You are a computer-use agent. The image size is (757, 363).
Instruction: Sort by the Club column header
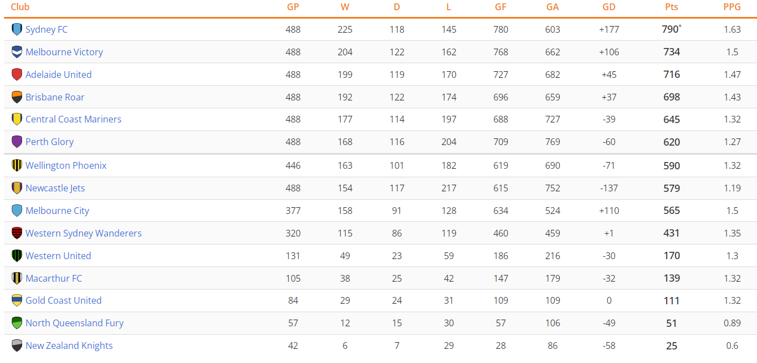click(x=20, y=7)
